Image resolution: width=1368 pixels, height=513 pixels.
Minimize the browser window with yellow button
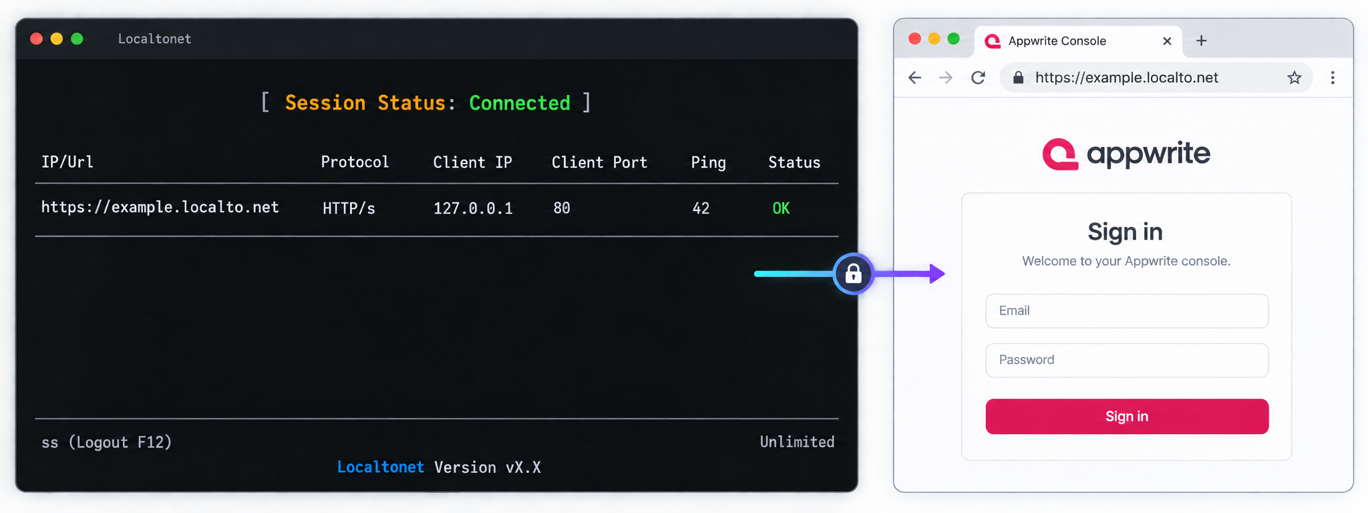[x=934, y=39]
